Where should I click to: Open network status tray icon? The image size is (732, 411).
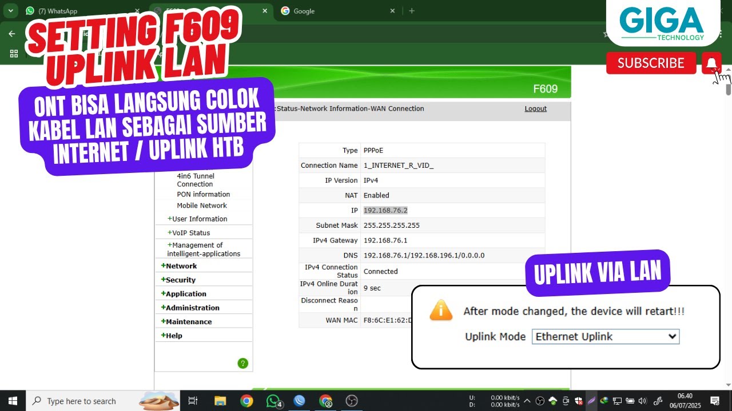pyautogui.click(x=617, y=401)
